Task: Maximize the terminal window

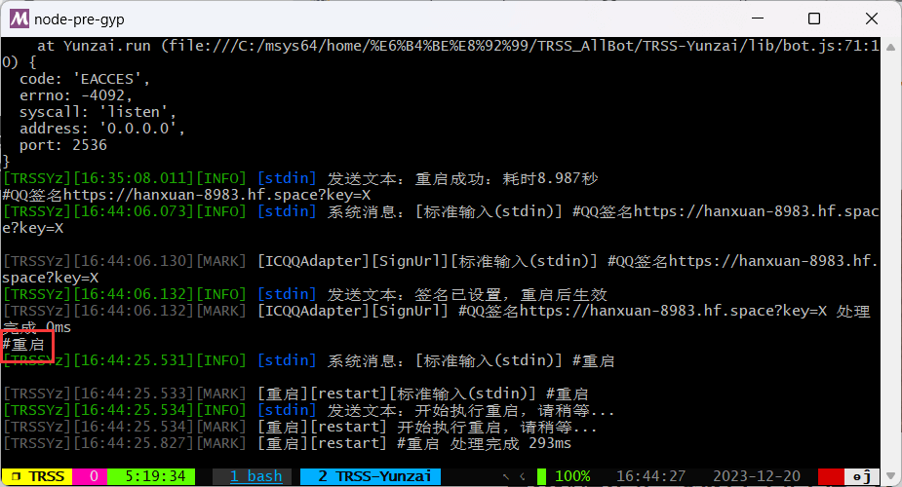Action: (x=813, y=19)
